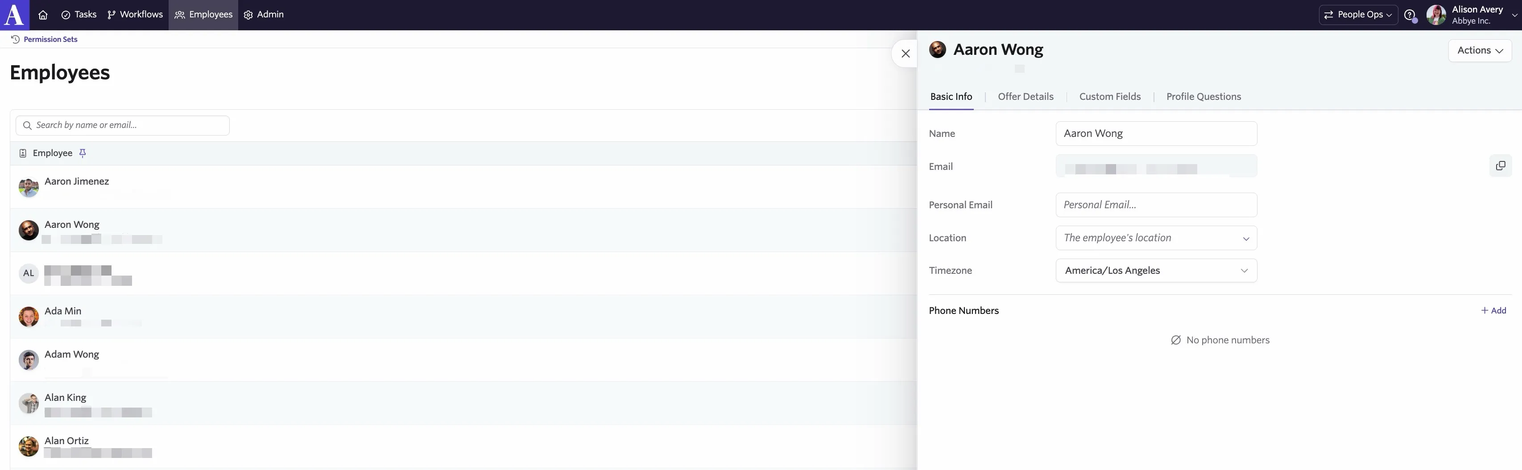
Task: Expand the Alison Avery account menu chevron
Action: 1514,15
